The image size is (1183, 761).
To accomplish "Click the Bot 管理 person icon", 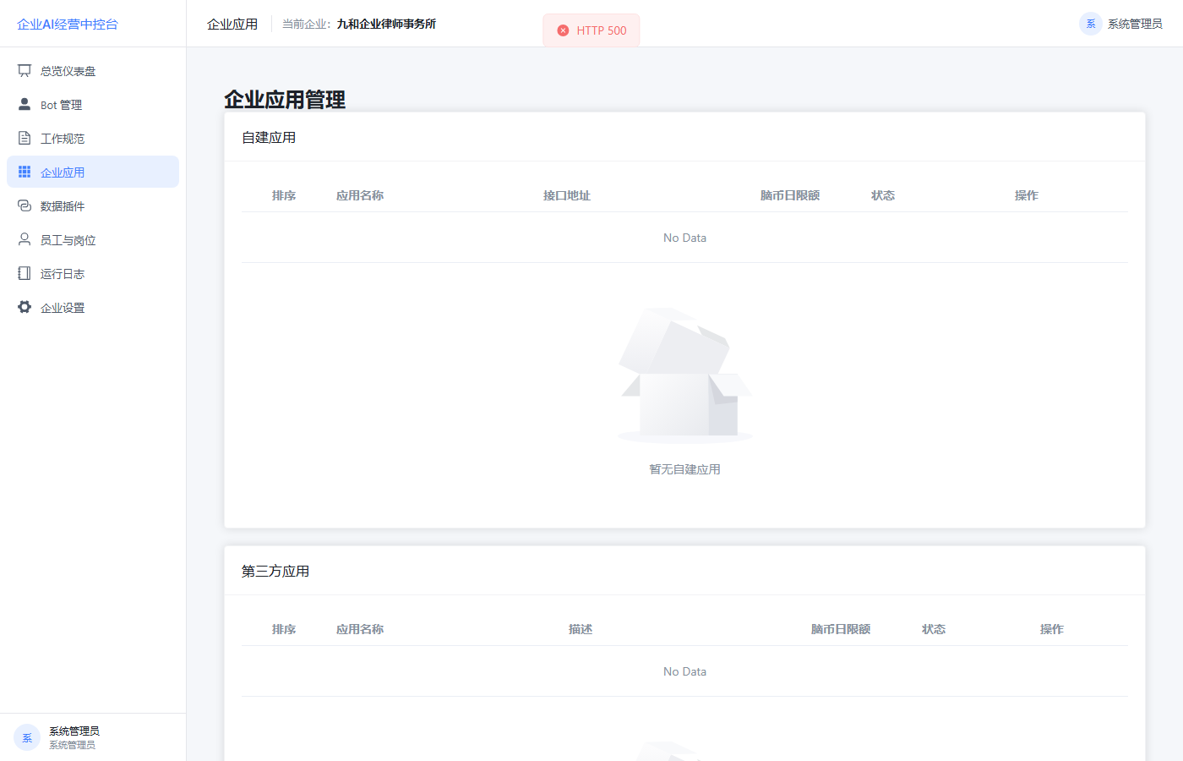I will click(x=25, y=104).
